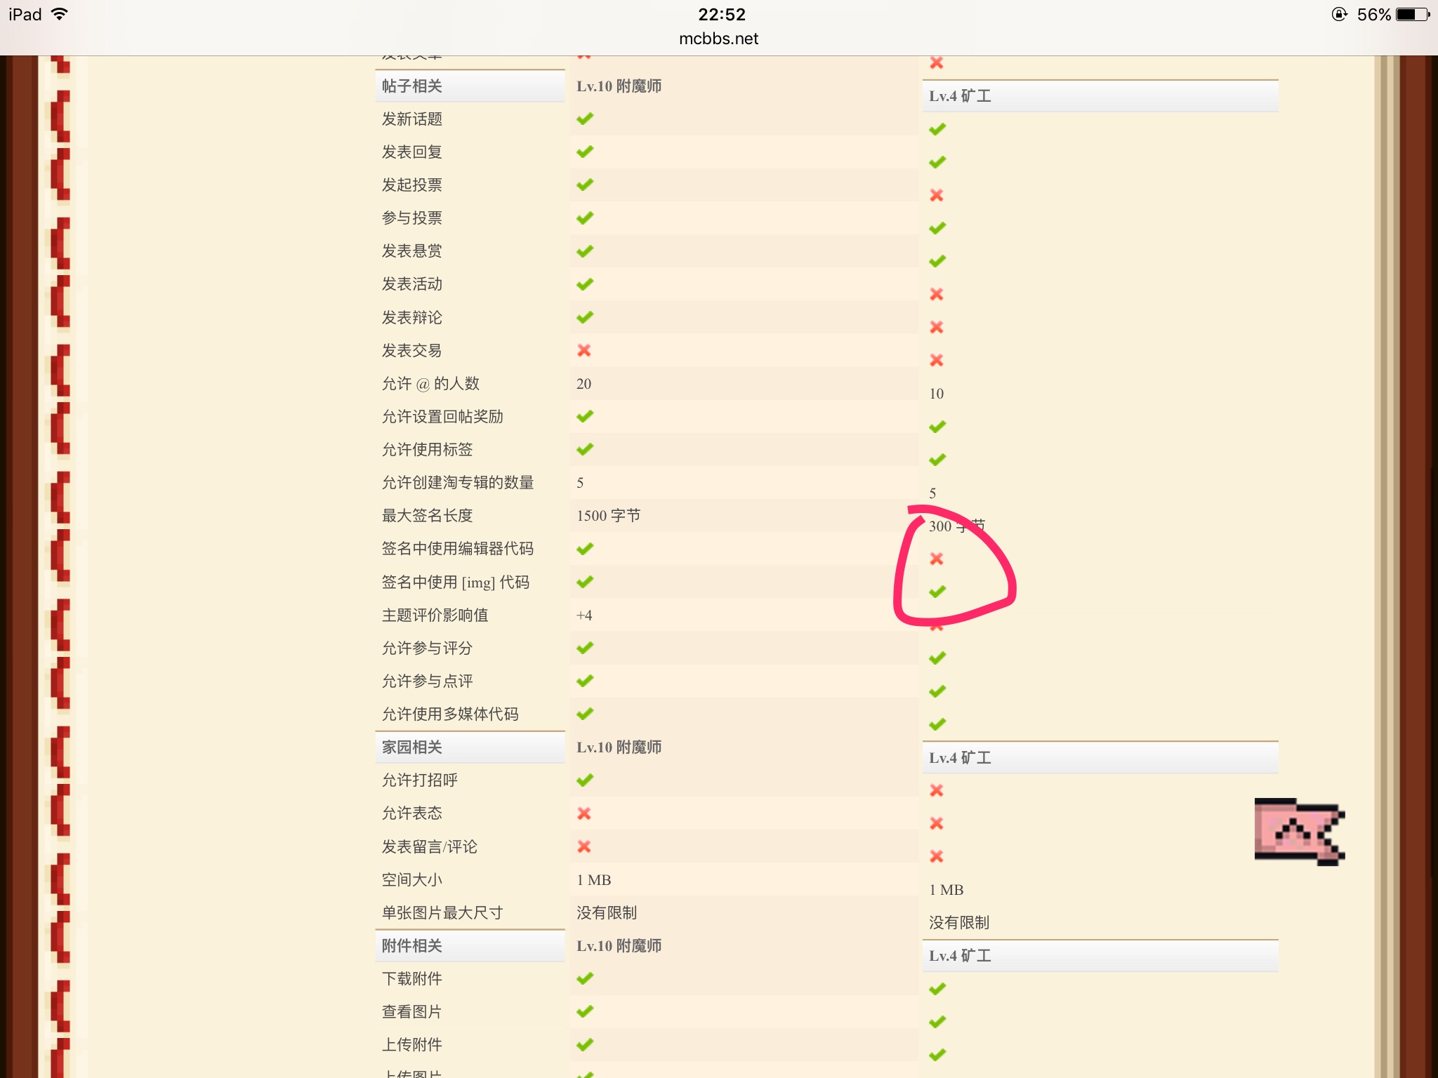Tap the red cross beside 允许表态
This screenshot has width=1438, height=1078.
click(x=584, y=813)
